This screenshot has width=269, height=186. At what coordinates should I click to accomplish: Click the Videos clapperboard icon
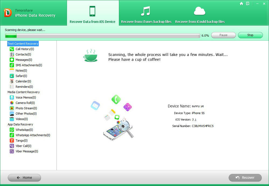coord(12,119)
